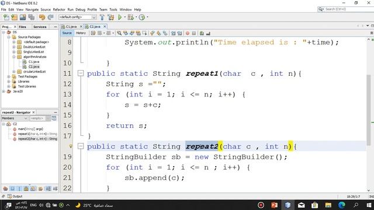Image resolution: width=374 pixels, height=210 pixels.
Task: Click the Debug Project icon
Action: click(130, 17)
